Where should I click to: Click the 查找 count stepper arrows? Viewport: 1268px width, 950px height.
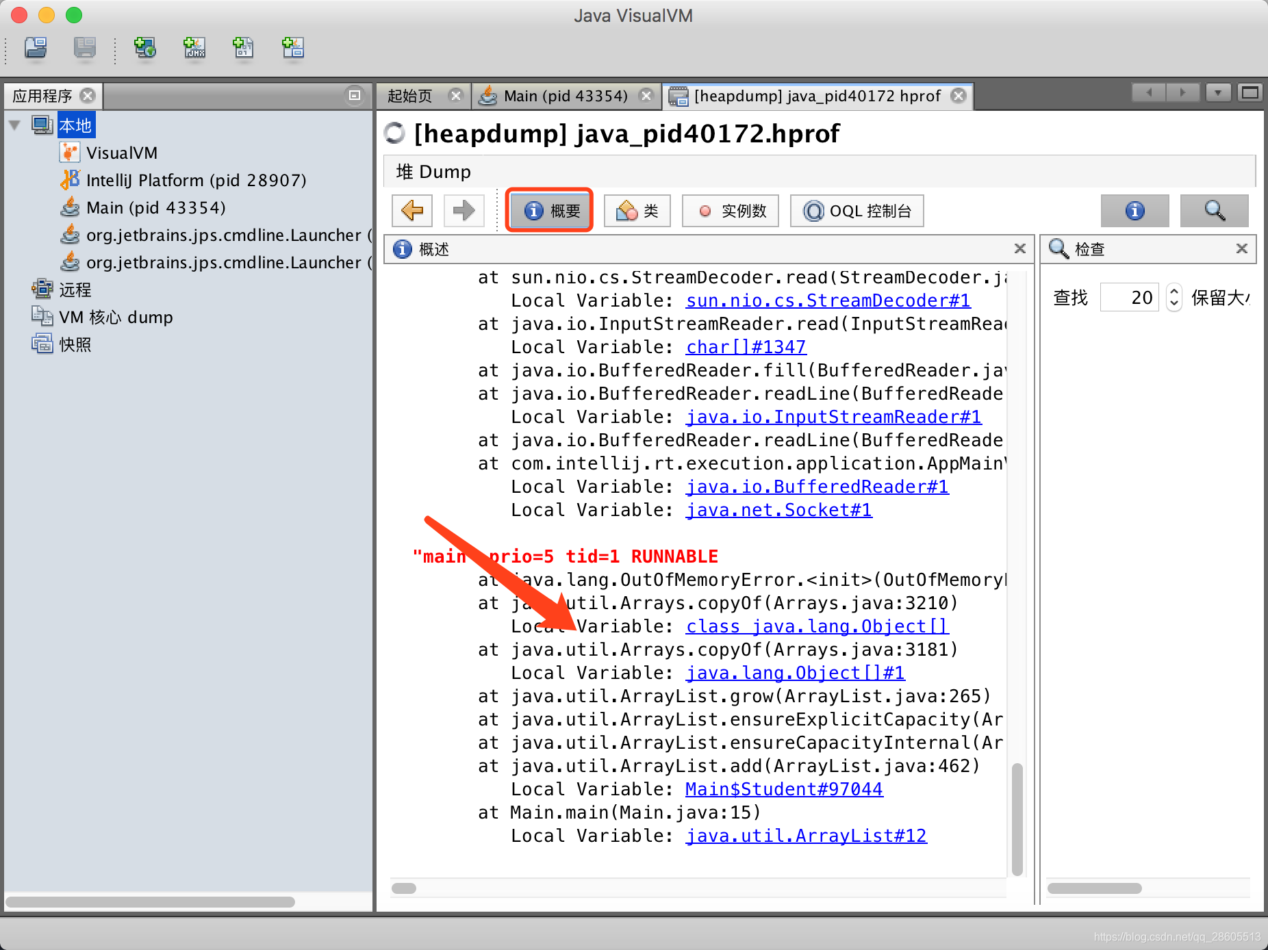pos(1174,297)
